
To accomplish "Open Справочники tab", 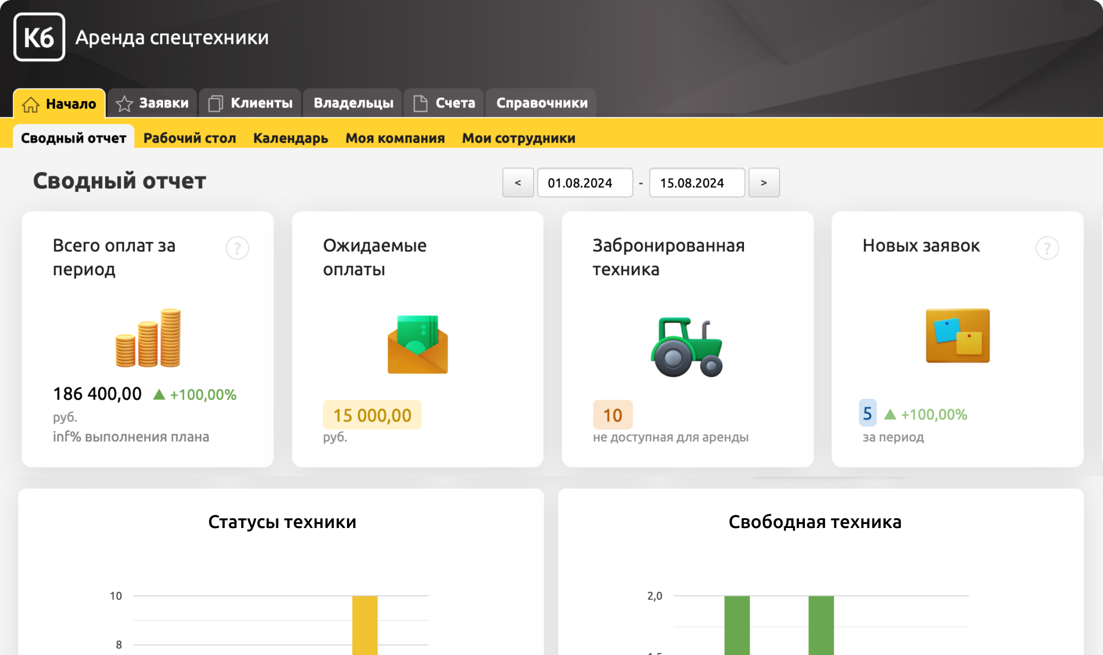I will click(x=541, y=103).
